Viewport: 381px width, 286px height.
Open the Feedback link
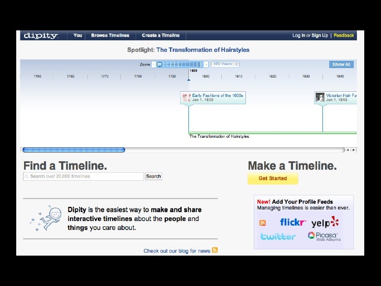pos(343,36)
